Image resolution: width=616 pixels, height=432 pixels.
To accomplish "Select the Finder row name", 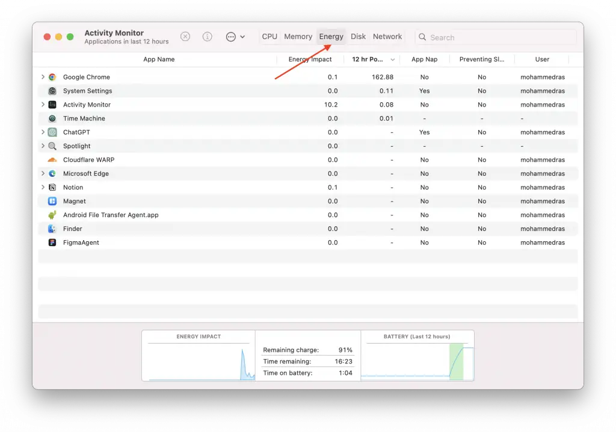I will tap(73, 229).
